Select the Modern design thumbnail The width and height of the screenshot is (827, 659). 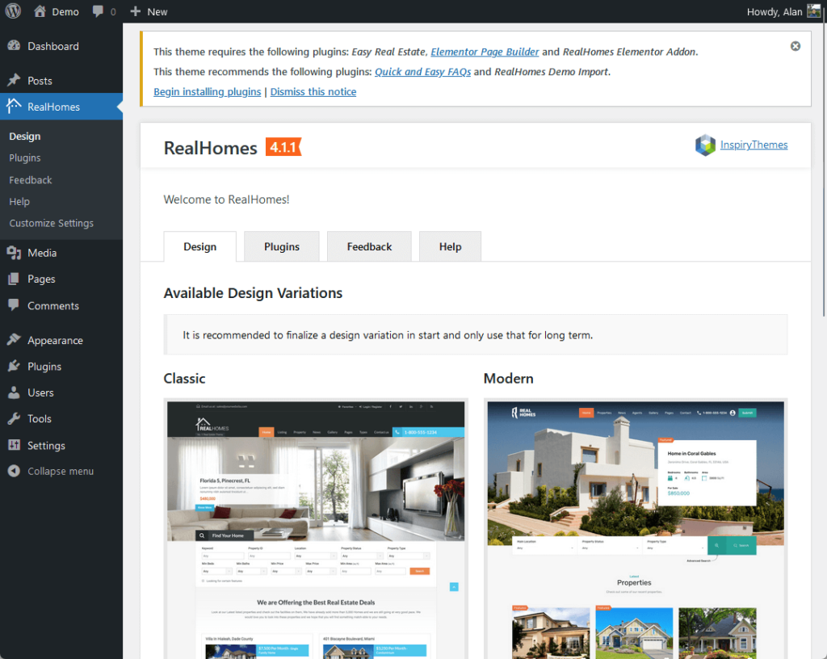tap(636, 529)
